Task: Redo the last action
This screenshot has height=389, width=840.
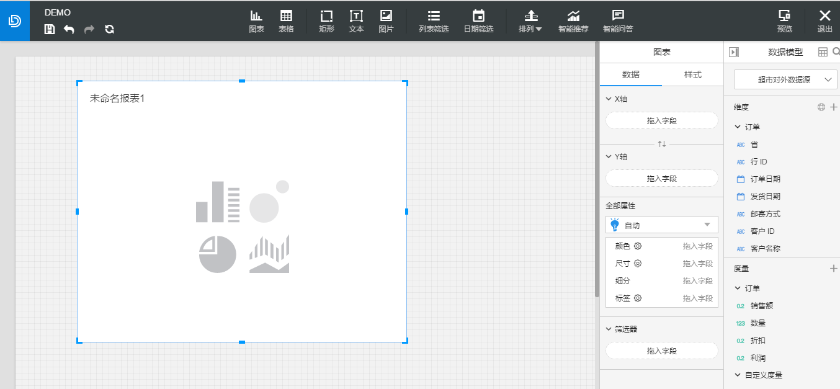Action: coord(89,29)
